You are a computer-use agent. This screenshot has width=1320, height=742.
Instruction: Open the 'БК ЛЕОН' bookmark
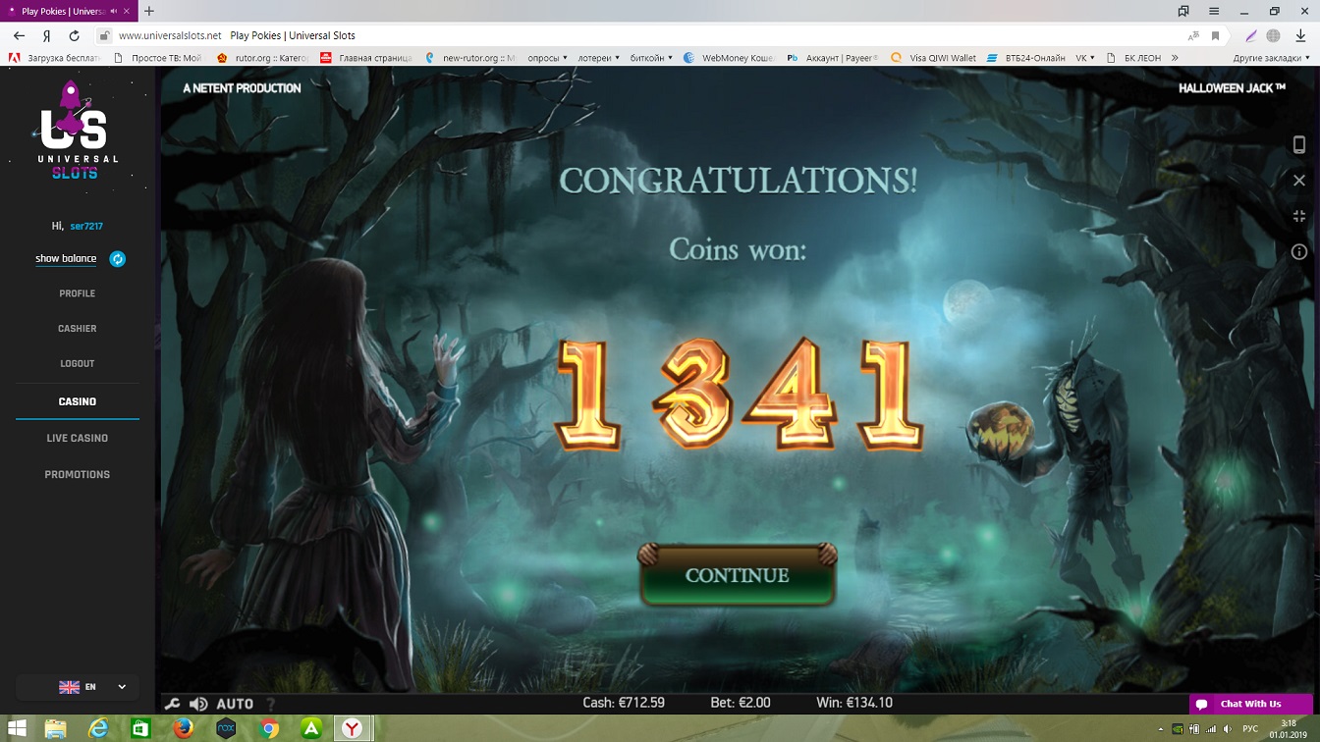[1132, 58]
